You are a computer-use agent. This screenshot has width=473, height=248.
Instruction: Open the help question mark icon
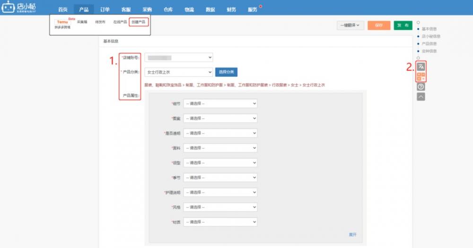point(421,87)
